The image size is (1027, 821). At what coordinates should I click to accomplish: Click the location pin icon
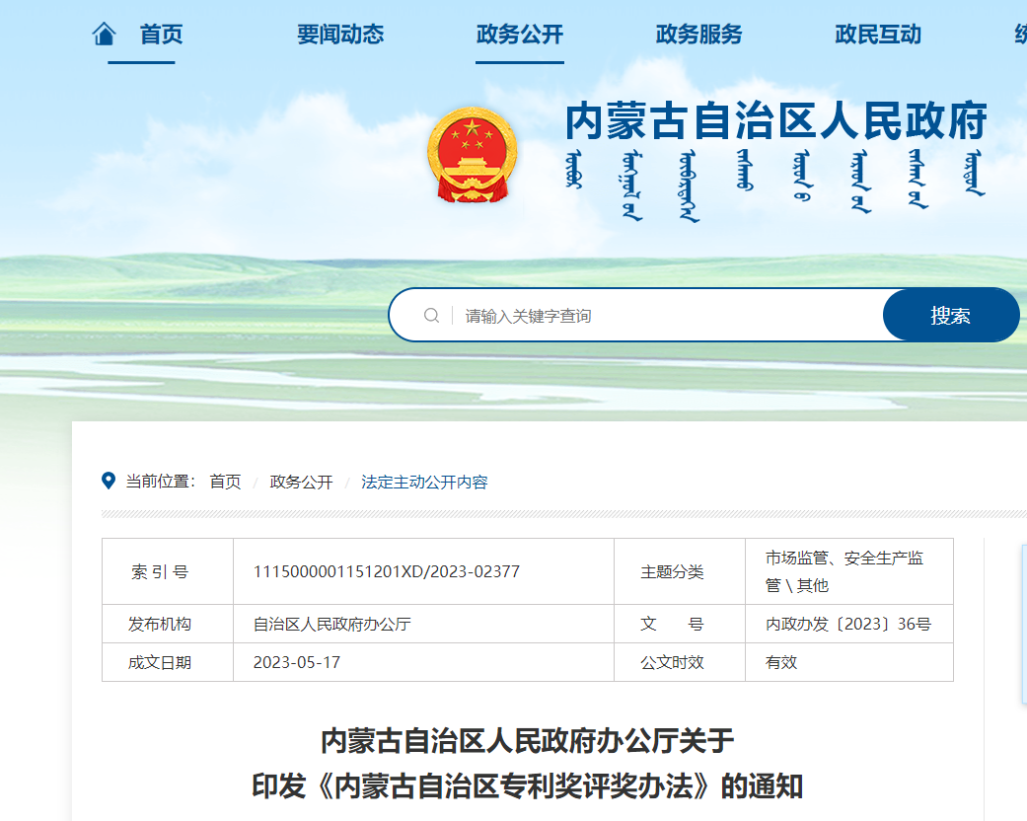tap(109, 481)
